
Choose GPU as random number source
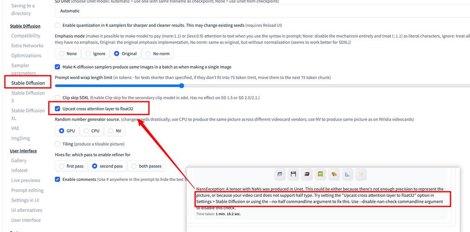[x=67, y=131]
